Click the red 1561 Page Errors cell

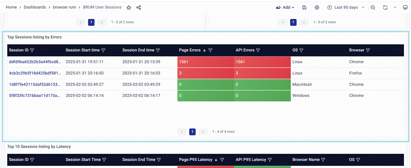pyautogui.click(x=205, y=62)
